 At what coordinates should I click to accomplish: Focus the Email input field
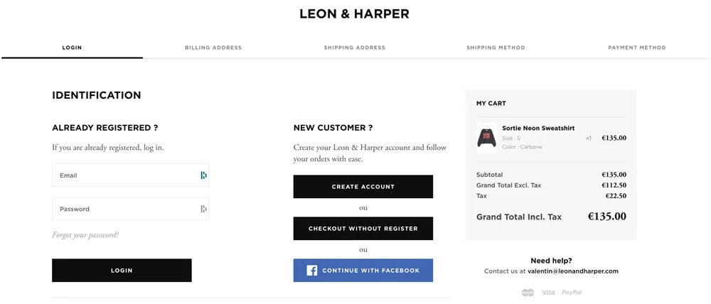[124, 175]
